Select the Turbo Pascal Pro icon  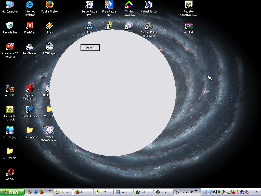[89, 5]
